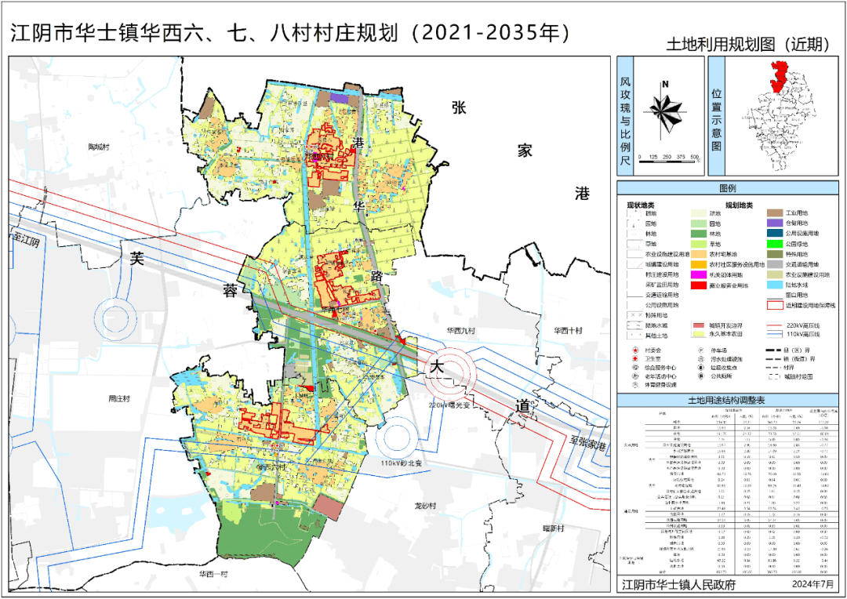
Task: Click the 商业服务业用地 red swatch
Action: click(699, 285)
